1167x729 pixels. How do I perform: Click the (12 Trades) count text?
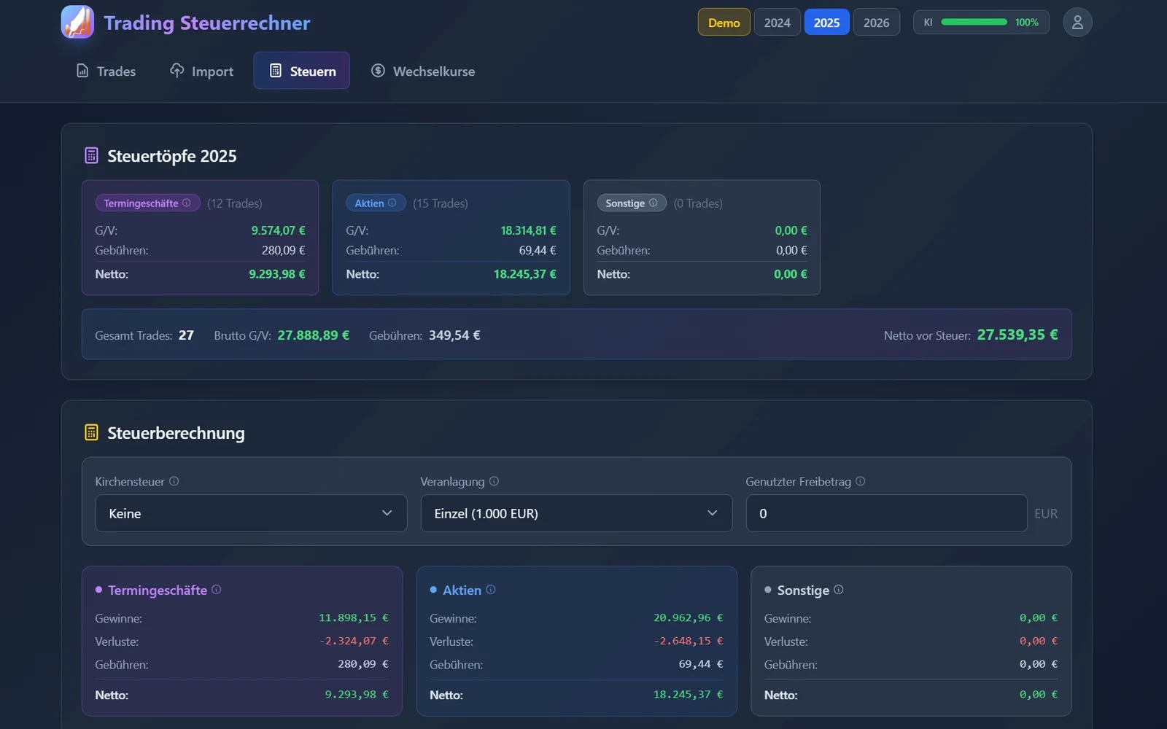(235, 203)
